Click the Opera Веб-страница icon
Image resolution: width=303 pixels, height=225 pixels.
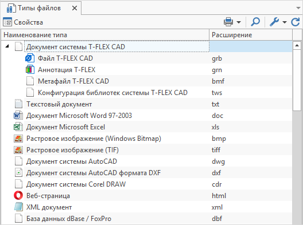pos(18,195)
